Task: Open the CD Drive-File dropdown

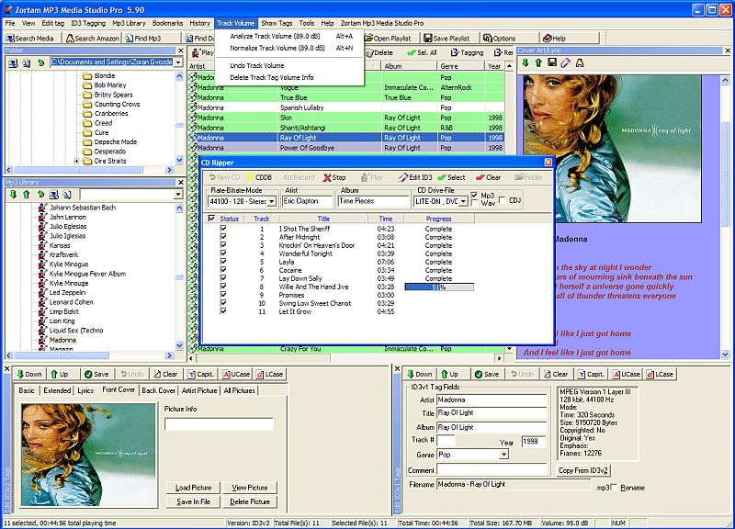Action: coord(463,201)
